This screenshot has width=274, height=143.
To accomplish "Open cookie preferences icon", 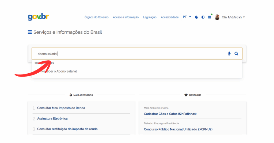I will [x=196, y=17].
